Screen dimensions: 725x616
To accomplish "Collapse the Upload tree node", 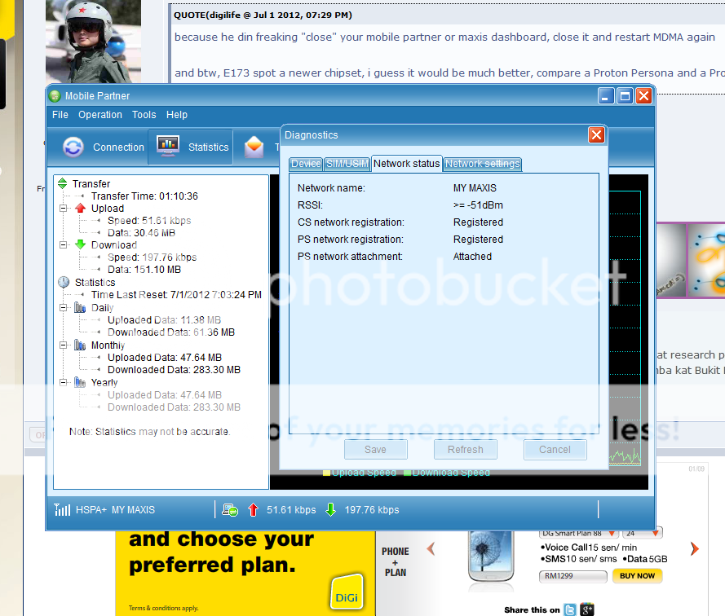I will (x=64, y=209).
